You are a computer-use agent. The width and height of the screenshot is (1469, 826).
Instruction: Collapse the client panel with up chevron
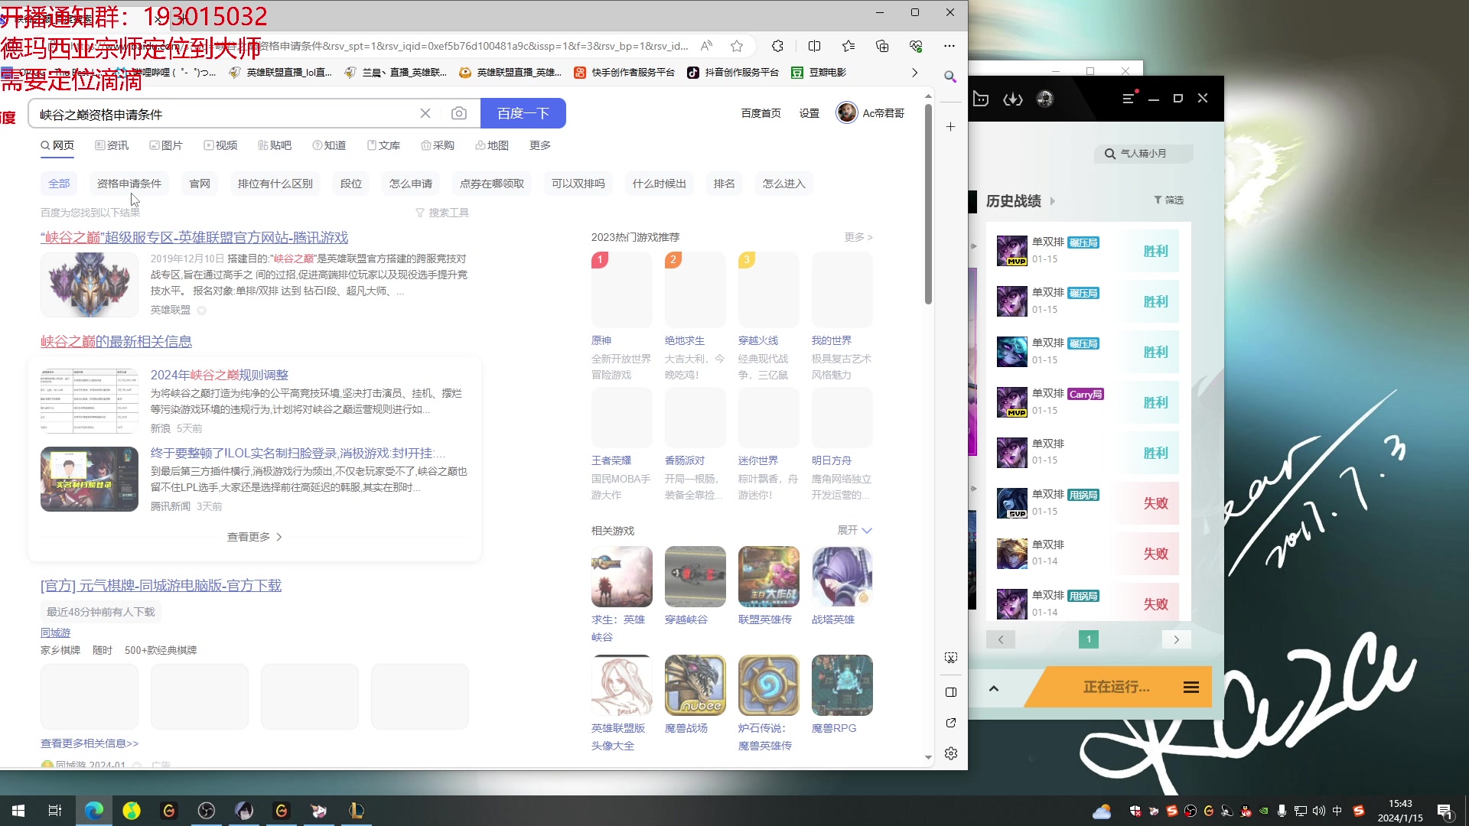(x=994, y=688)
